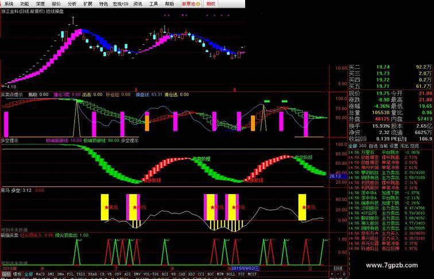Select the WR indicator tab
Viewport: 434px width, 279px height.
pos(173,274)
